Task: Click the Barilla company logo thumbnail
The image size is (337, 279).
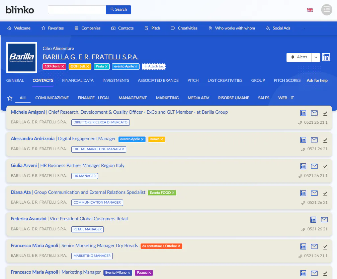Action: 21,57
